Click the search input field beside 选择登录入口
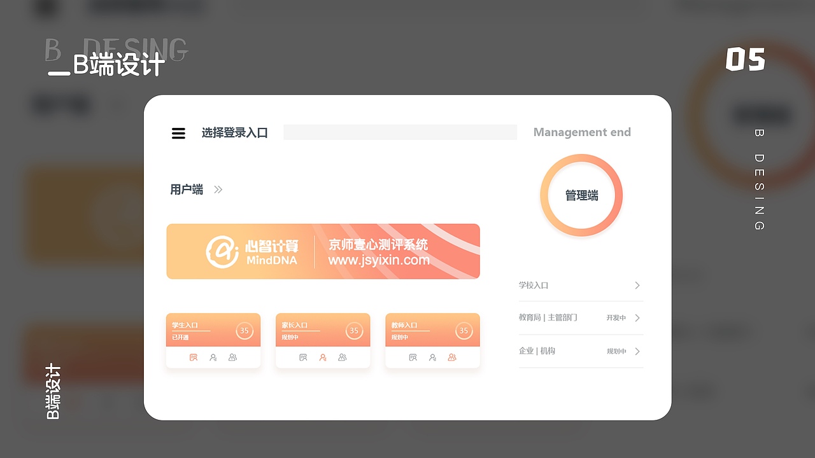Image resolution: width=815 pixels, height=458 pixels. (x=400, y=132)
